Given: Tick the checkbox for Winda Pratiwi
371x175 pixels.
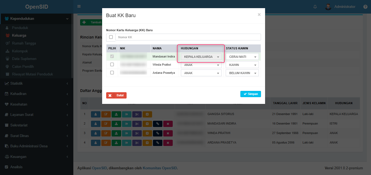Looking at the screenshot, I should point(112,65).
